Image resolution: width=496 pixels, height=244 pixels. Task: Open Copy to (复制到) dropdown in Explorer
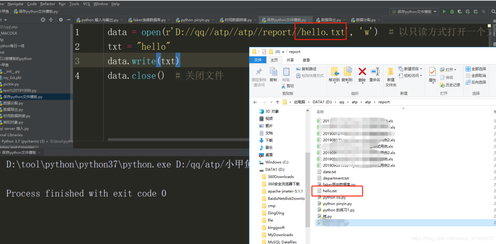pyautogui.click(x=348, y=75)
